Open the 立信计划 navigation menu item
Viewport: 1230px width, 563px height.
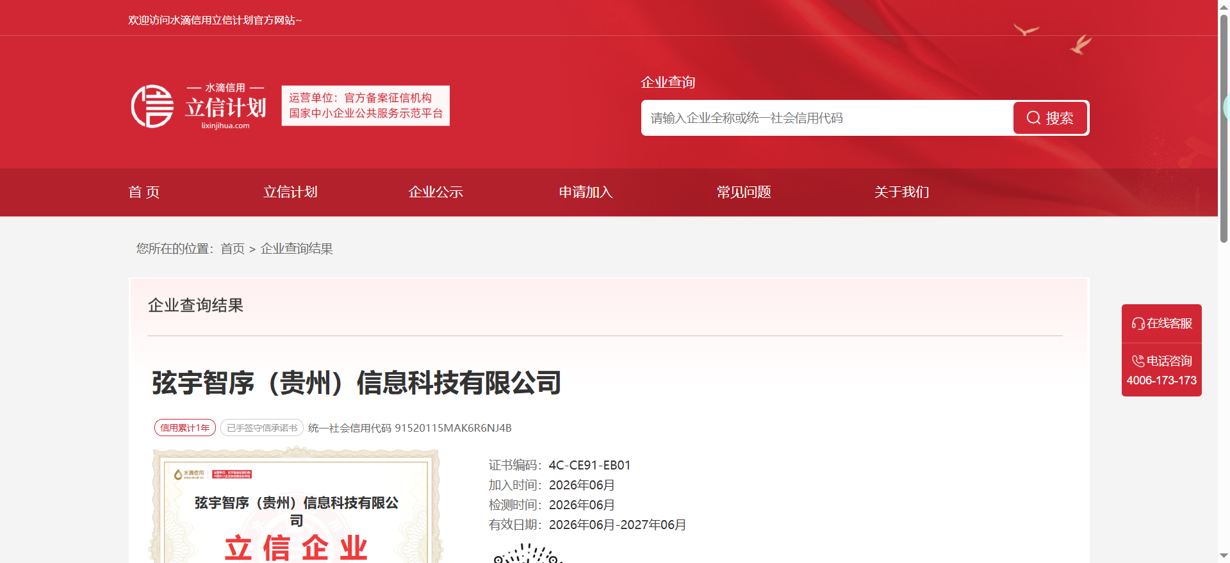(x=290, y=192)
